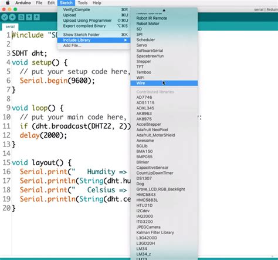Screen dimensions: 278x260
Task: Include the AD7746 library
Action: coord(164,97)
